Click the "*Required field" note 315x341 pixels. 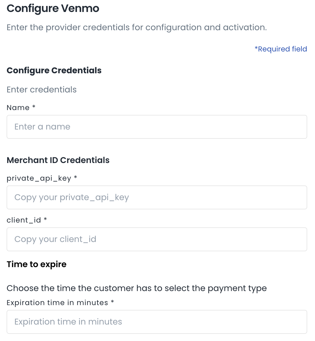[x=281, y=49]
